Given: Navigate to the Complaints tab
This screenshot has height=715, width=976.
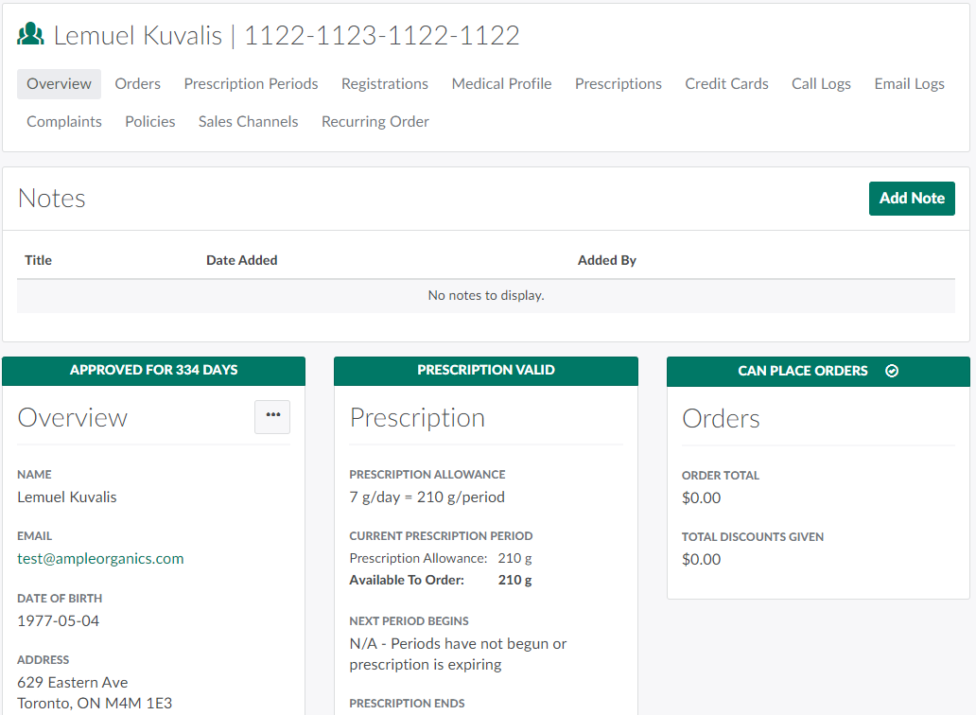Looking at the screenshot, I should pyautogui.click(x=64, y=122).
